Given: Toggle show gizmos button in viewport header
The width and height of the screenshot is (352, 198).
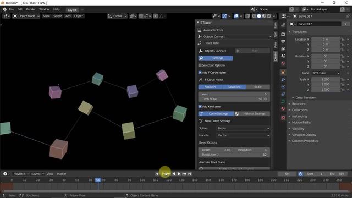Looking at the screenshot, I should coord(224,16).
